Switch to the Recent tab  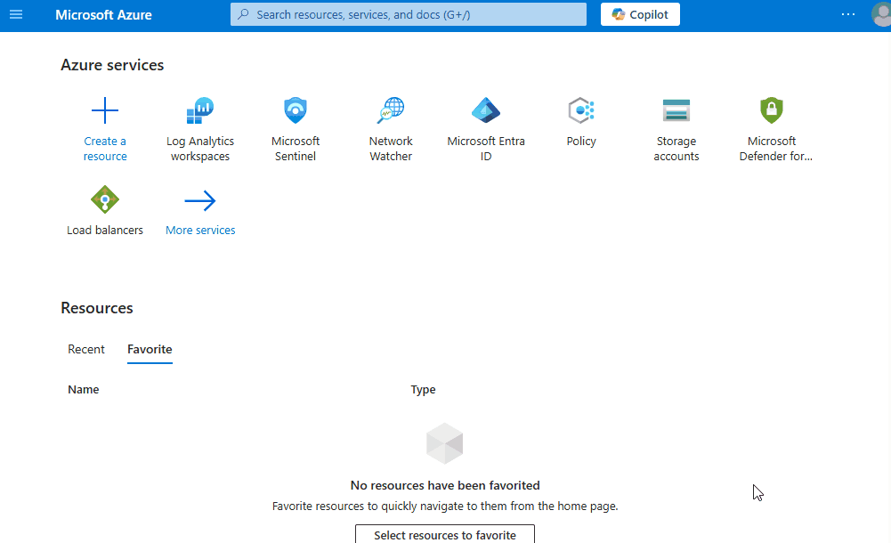[x=86, y=349]
